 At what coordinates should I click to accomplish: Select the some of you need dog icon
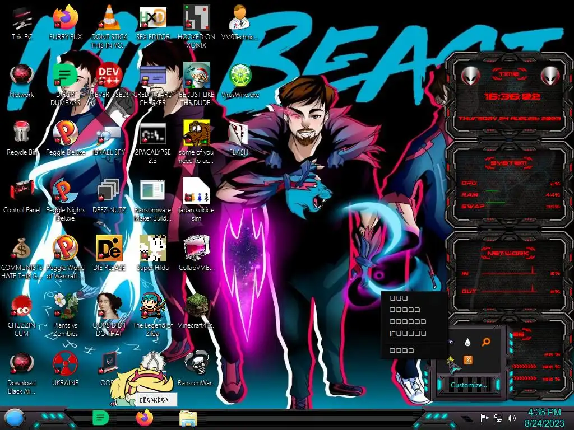tap(196, 143)
